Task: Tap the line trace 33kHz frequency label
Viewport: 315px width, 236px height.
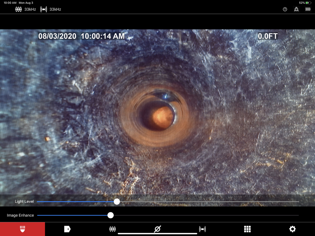Action: click(30, 9)
